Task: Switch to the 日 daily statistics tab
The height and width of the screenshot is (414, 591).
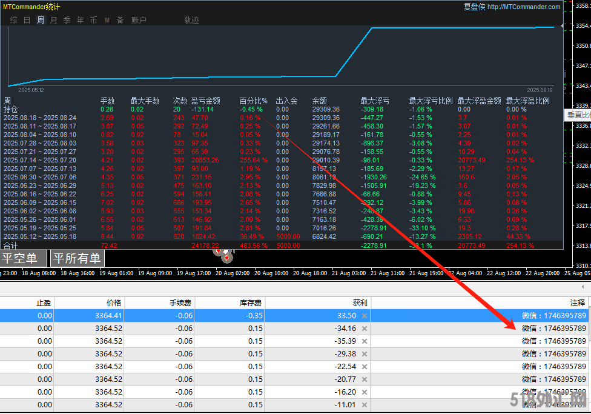Action: pos(27,20)
